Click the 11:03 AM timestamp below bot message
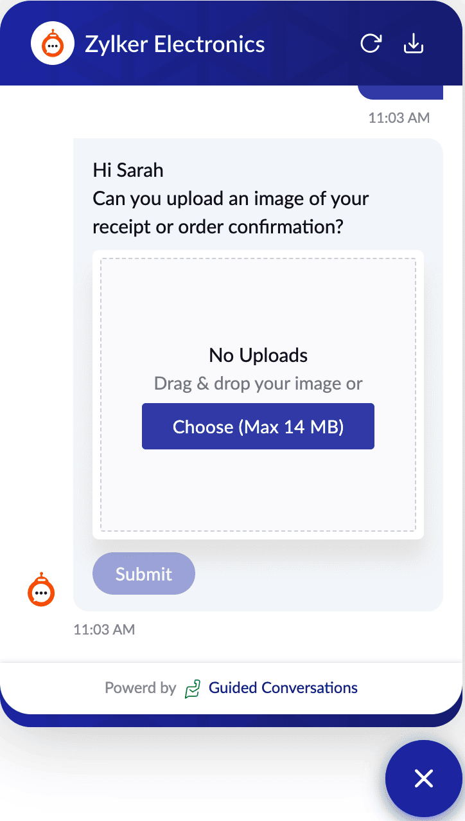Viewport: 465px width, 821px height. click(x=104, y=629)
